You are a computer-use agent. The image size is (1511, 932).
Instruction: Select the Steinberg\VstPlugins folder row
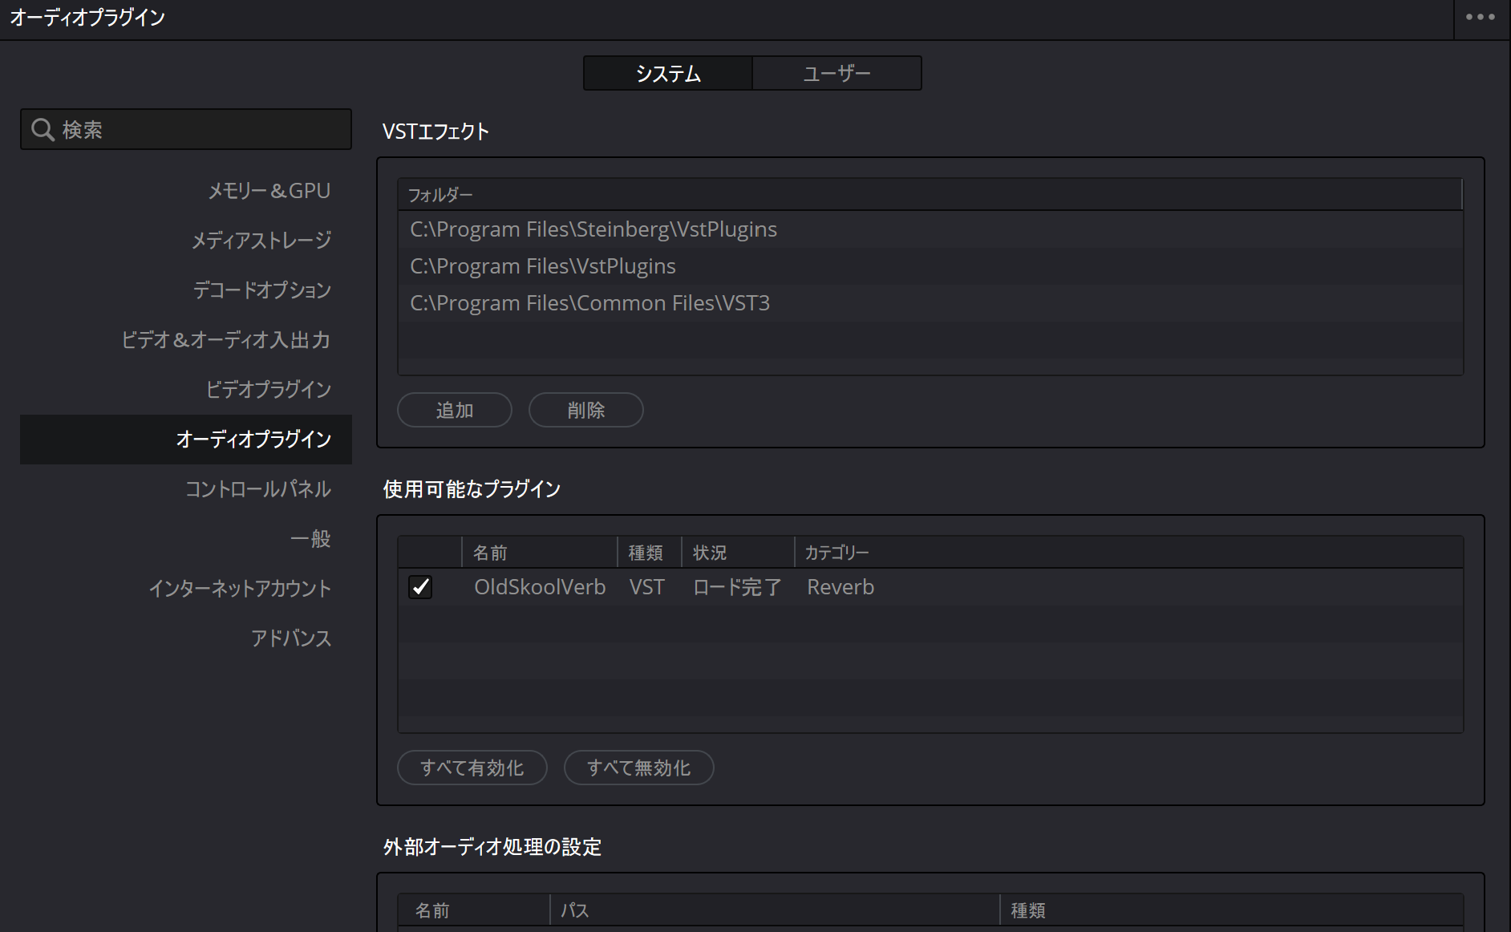(930, 229)
